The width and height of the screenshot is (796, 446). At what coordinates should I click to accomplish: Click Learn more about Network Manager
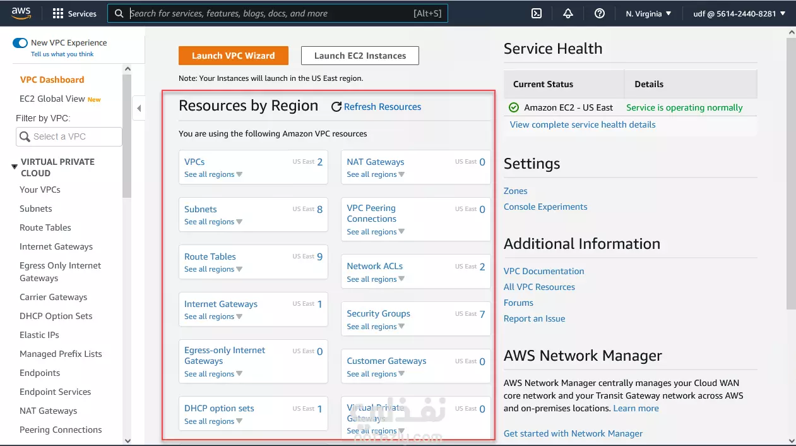click(636, 408)
